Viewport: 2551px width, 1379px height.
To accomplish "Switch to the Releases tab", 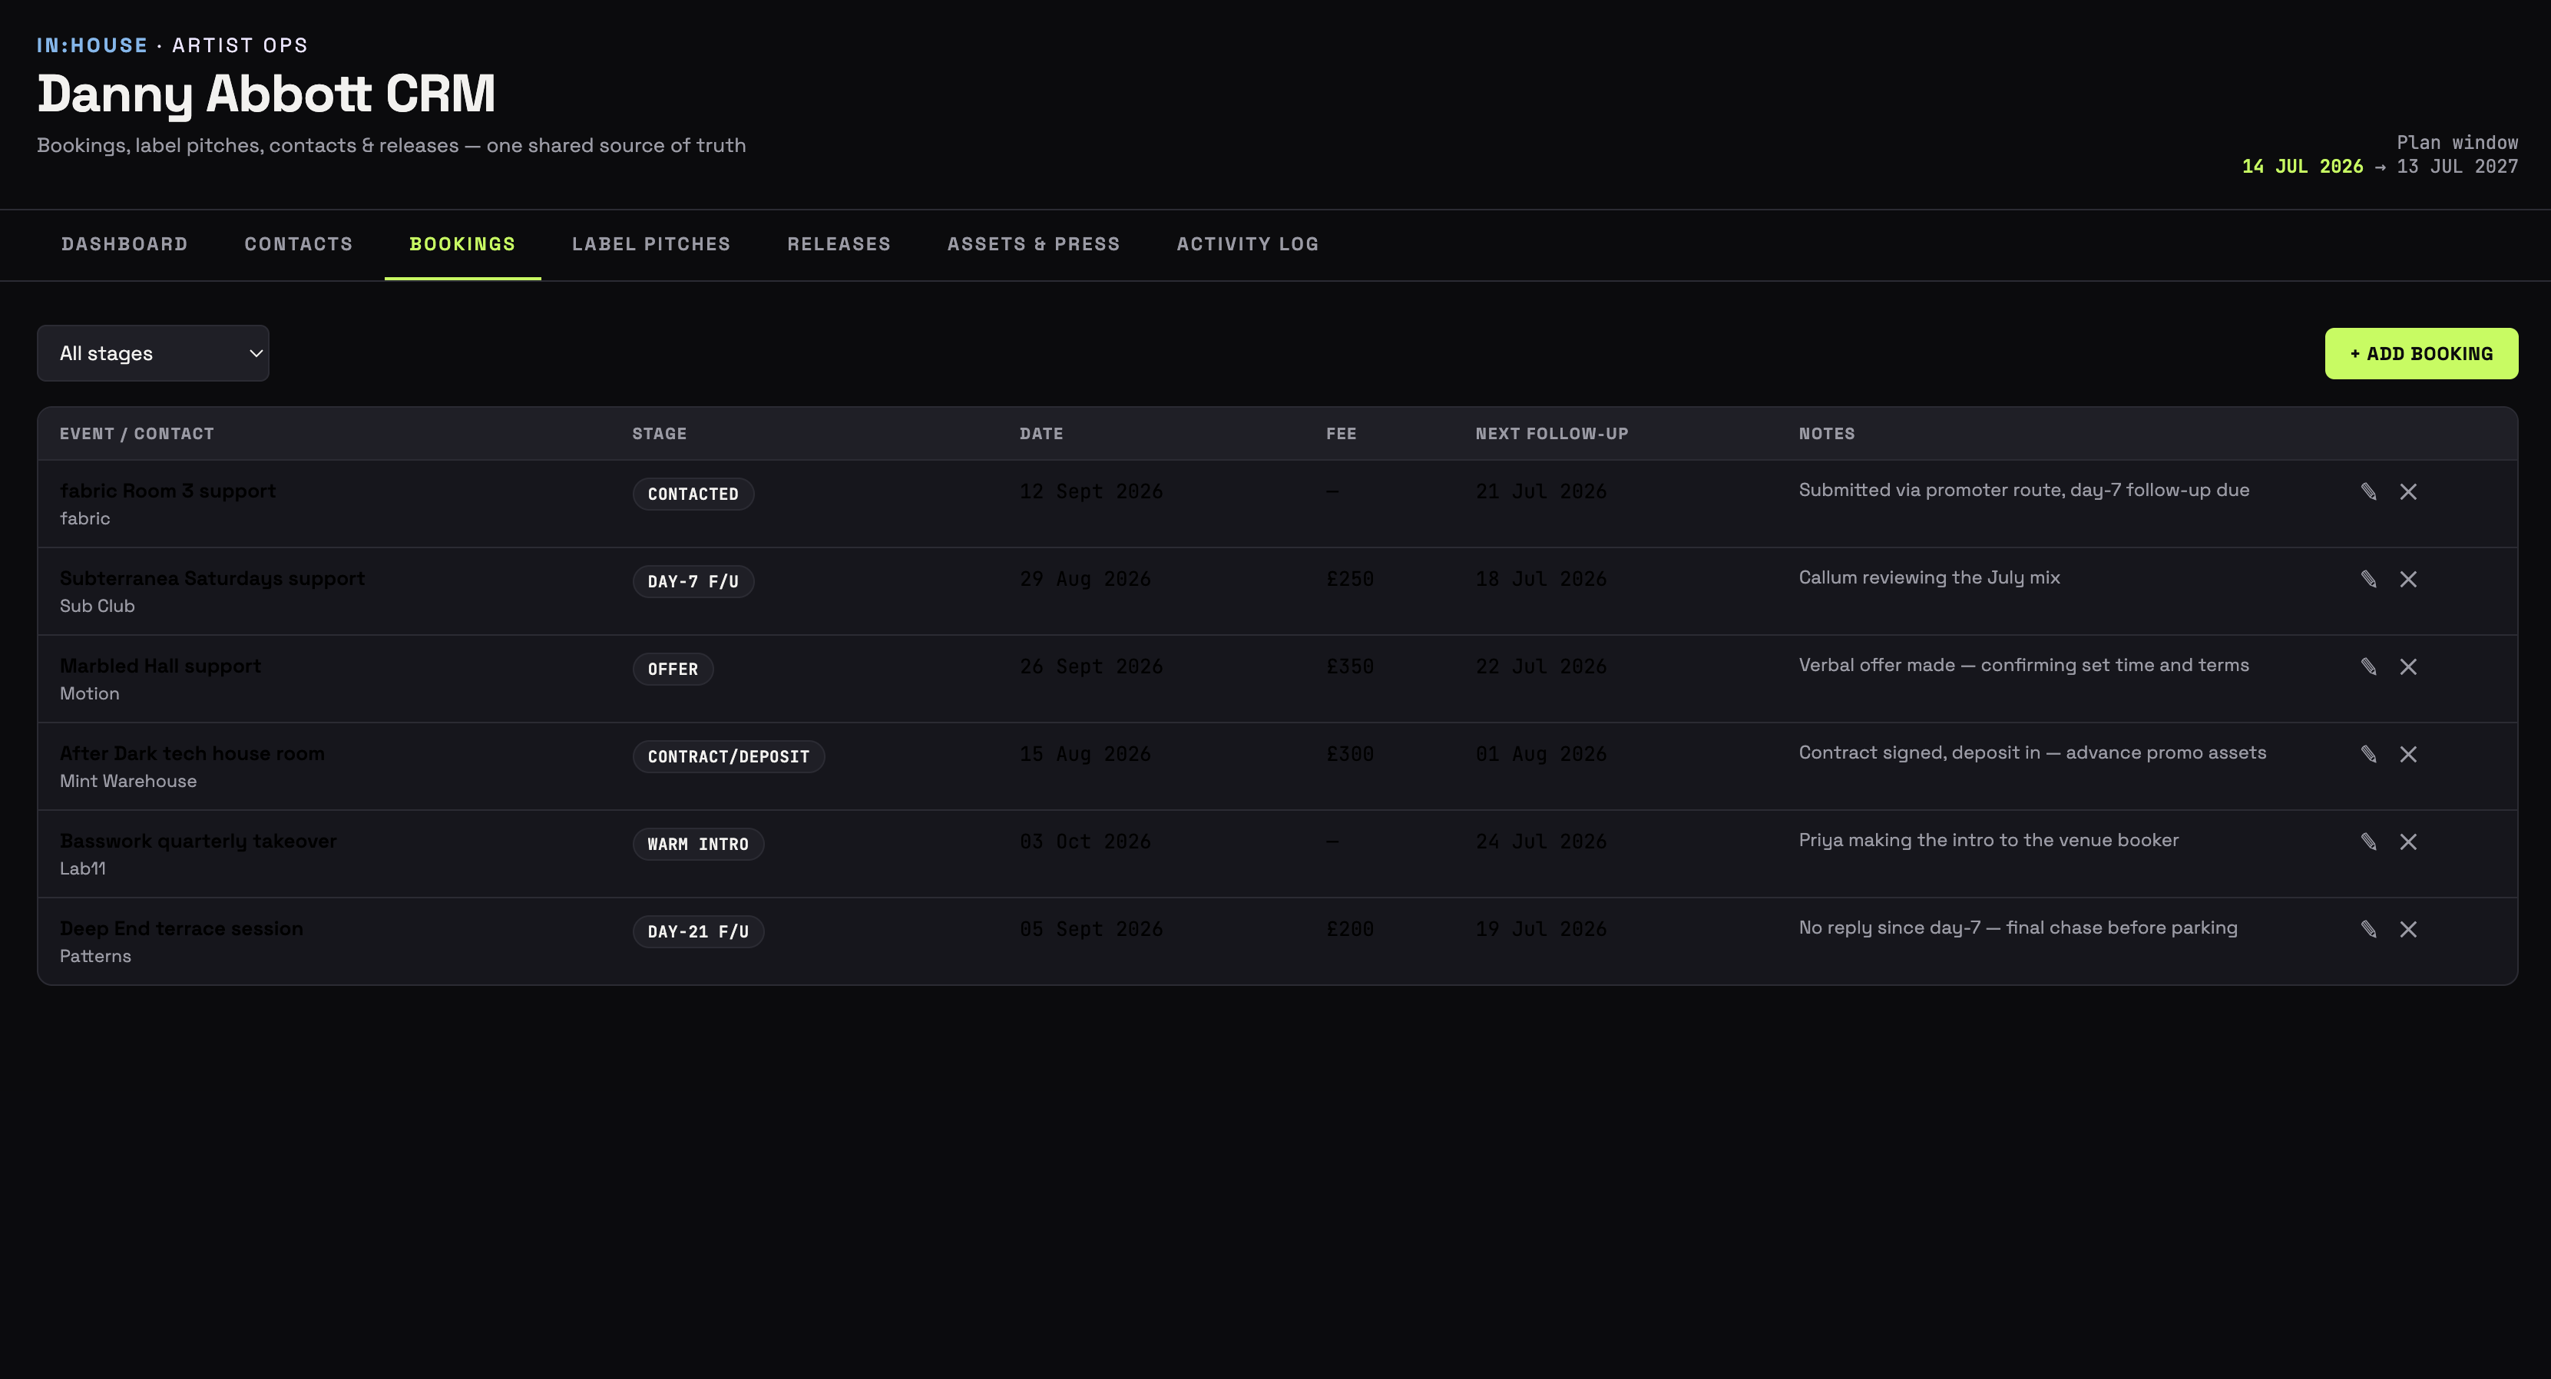I will (839, 244).
